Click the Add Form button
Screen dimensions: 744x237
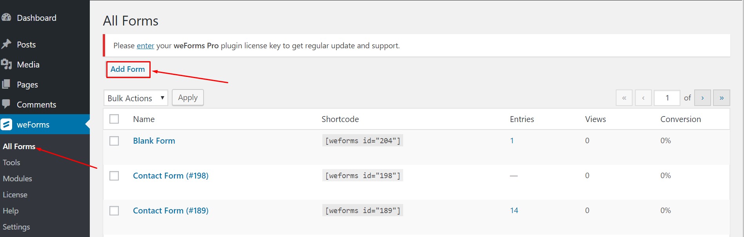tap(128, 69)
